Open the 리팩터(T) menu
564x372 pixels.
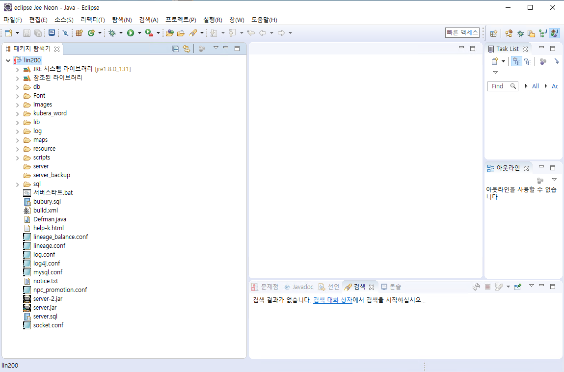pos(93,20)
